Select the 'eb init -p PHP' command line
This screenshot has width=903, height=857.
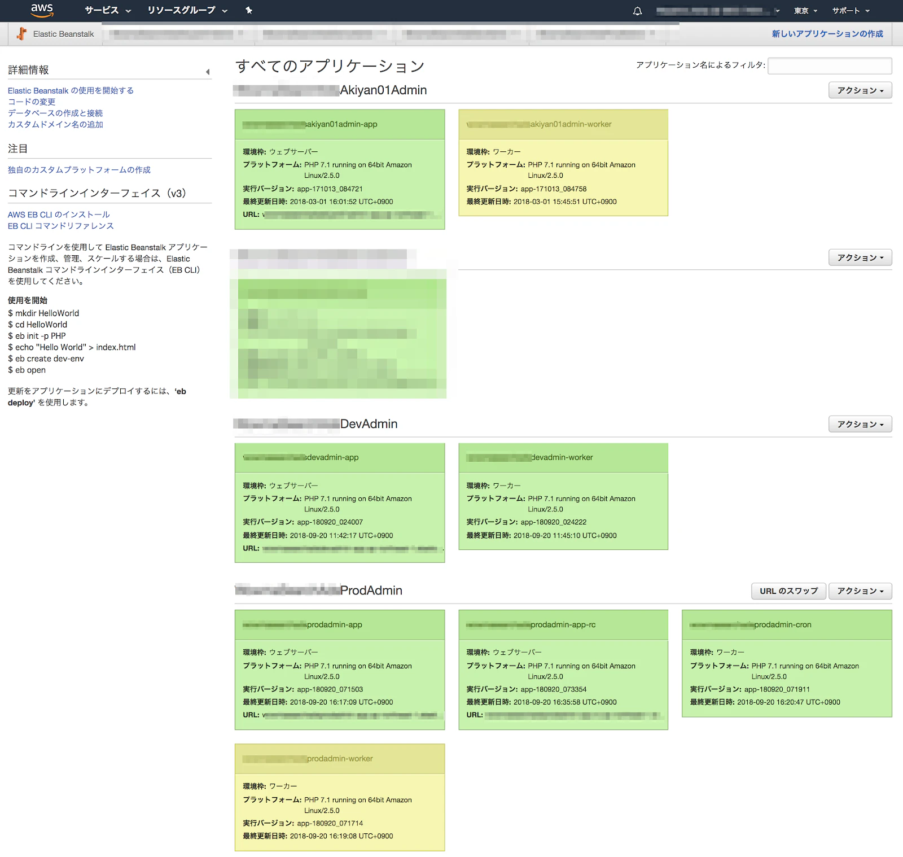click(x=37, y=336)
